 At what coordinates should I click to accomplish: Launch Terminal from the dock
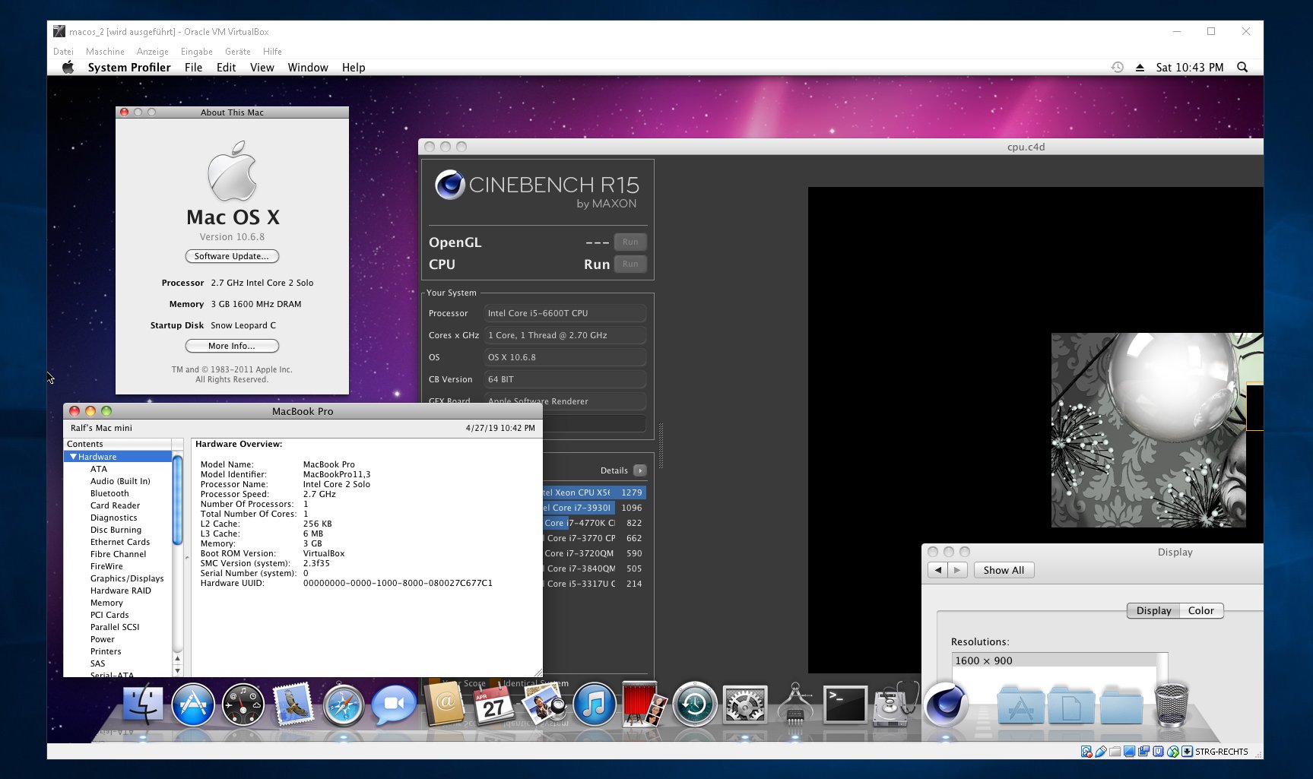point(845,705)
